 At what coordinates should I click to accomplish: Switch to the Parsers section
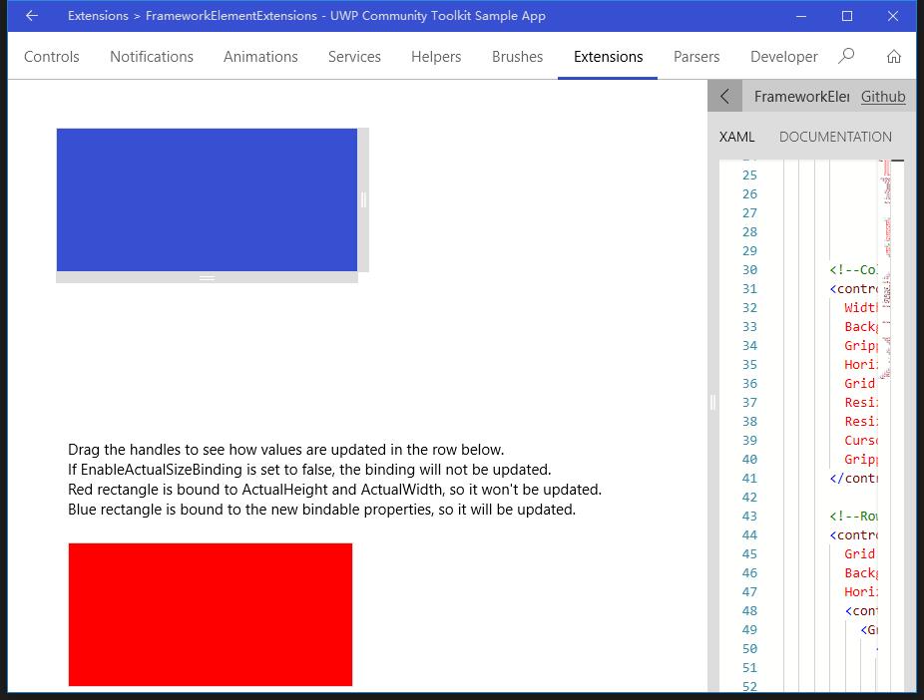pos(696,57)
